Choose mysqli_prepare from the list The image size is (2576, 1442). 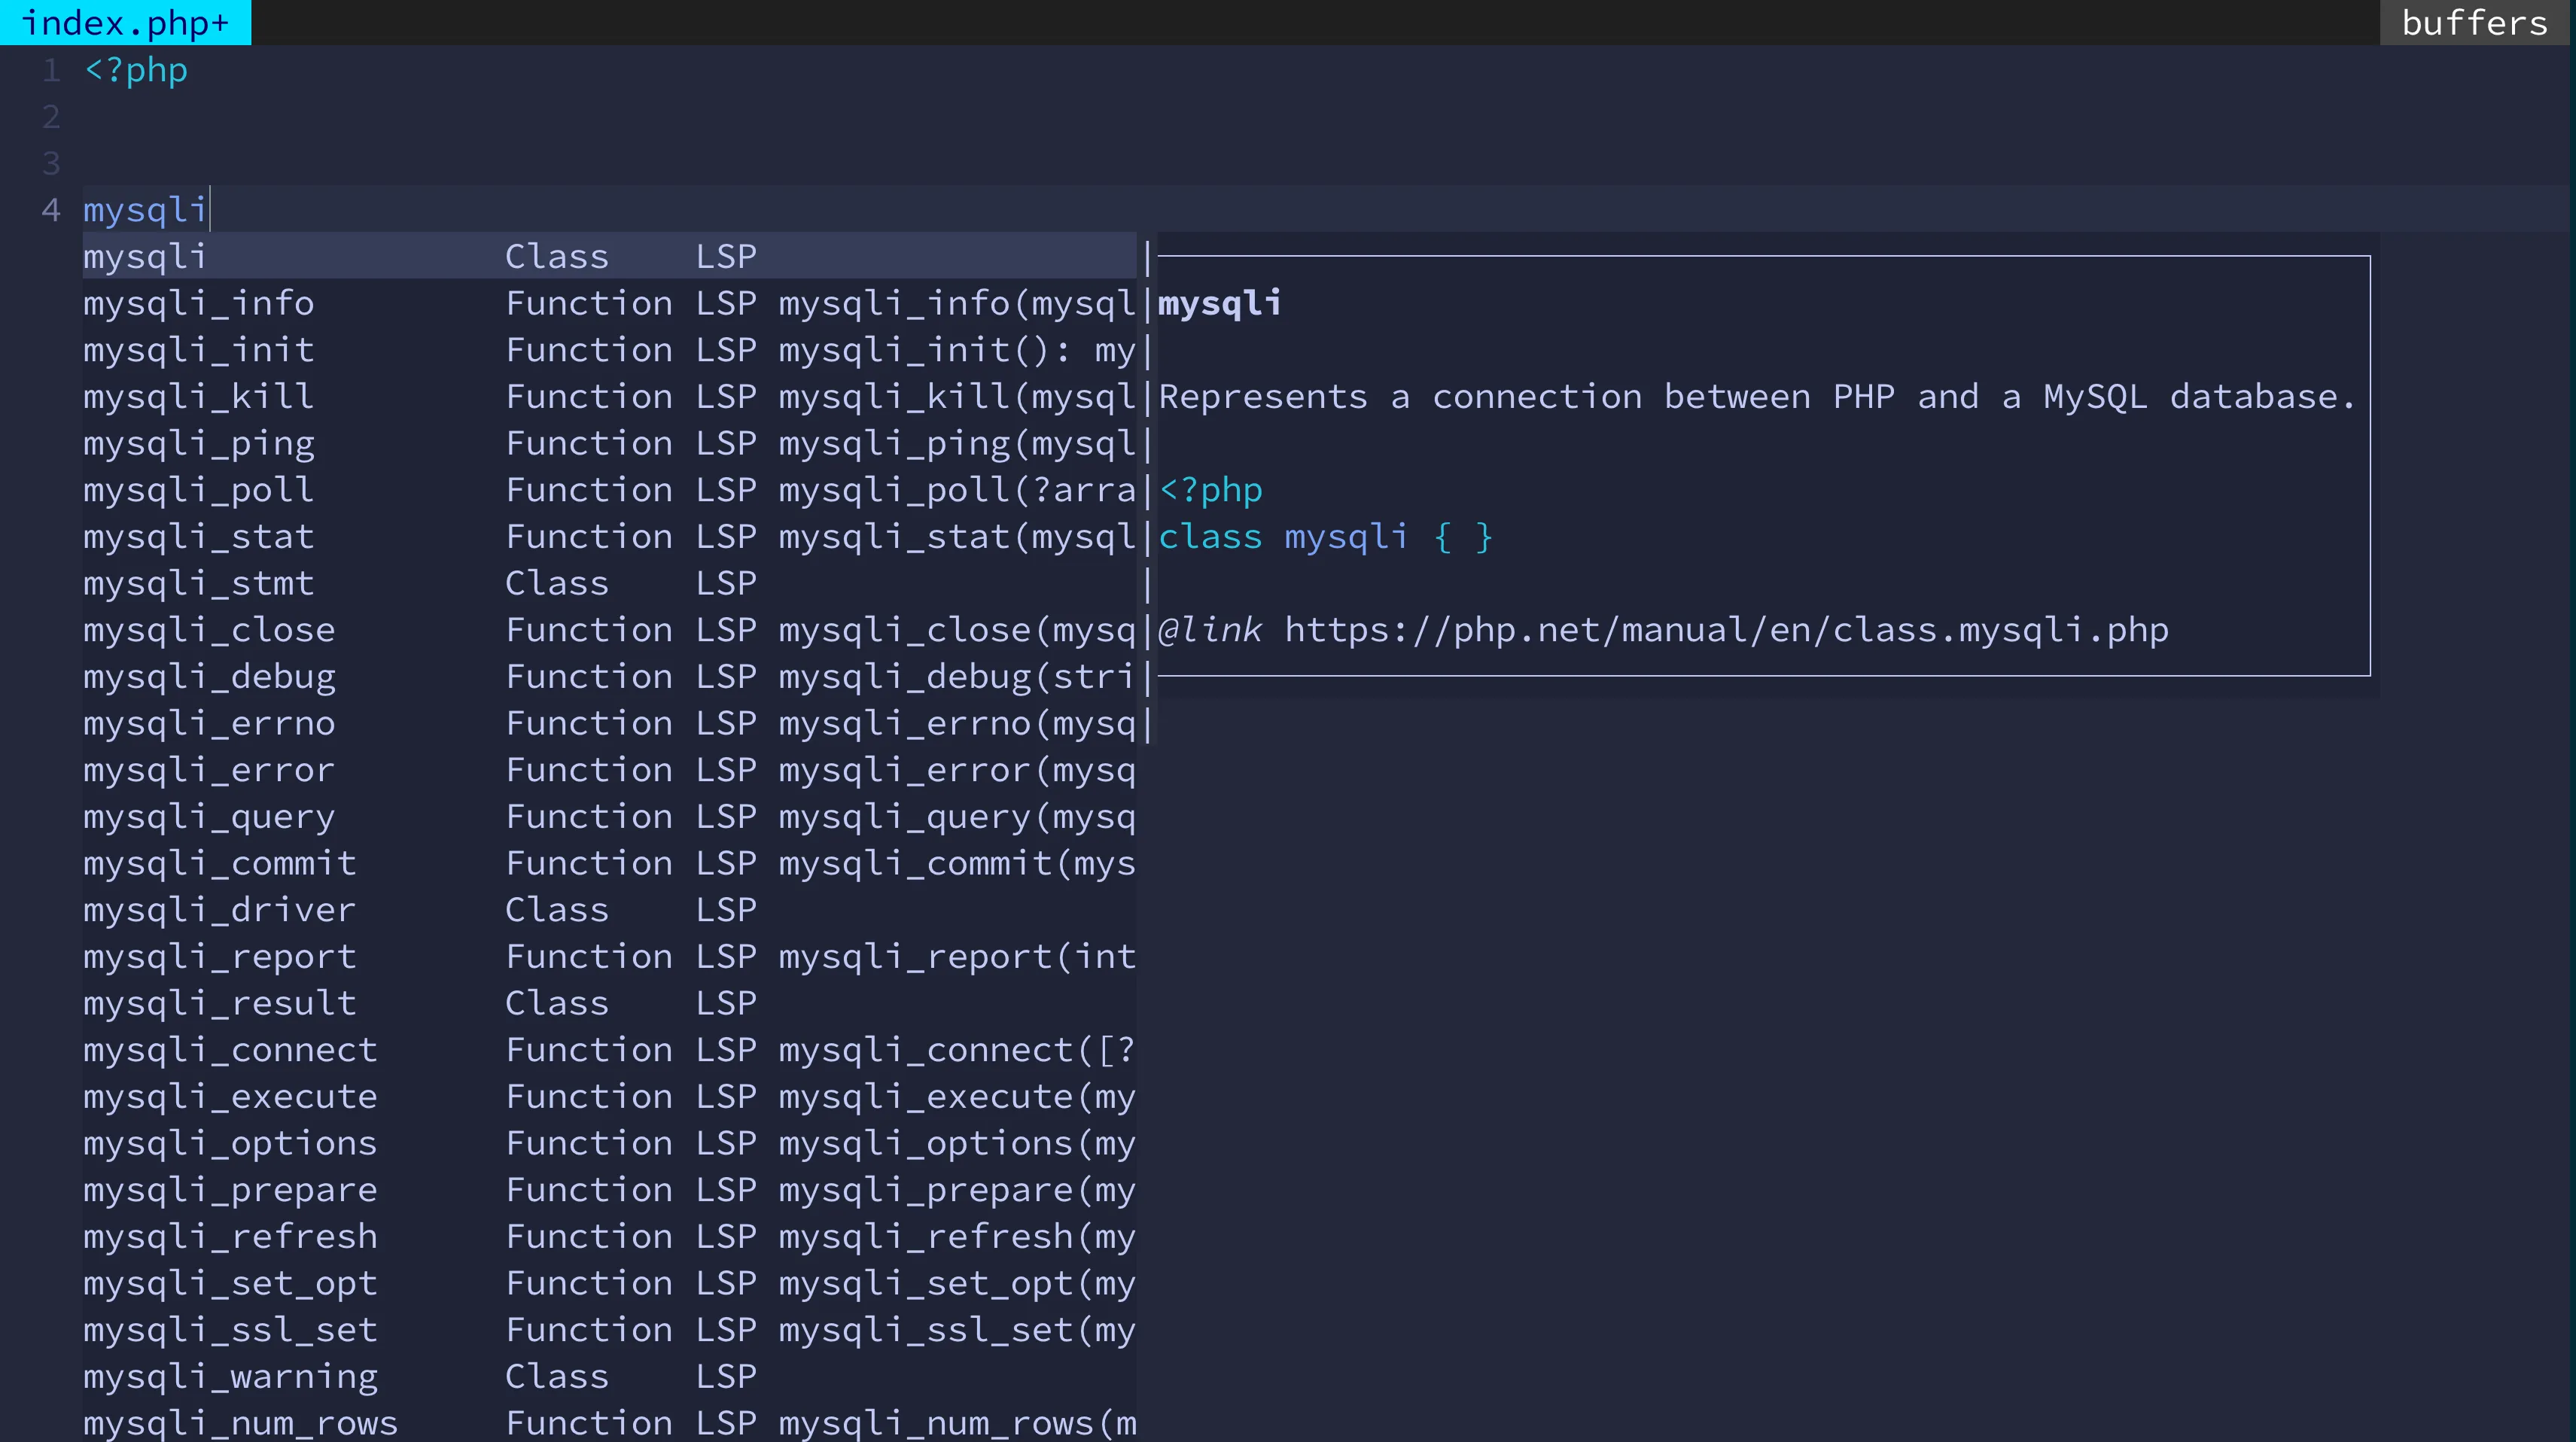click(230, 1190)
